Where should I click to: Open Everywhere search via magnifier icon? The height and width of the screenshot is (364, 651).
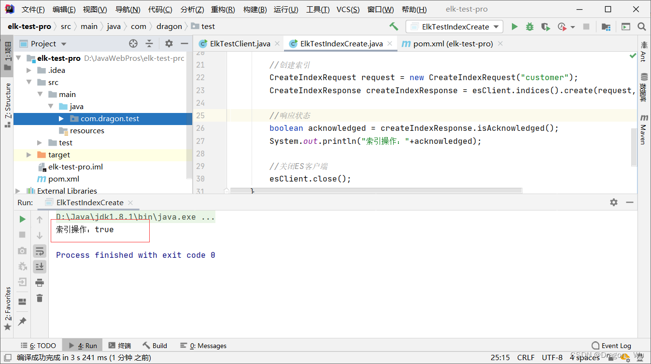[642, 27]
